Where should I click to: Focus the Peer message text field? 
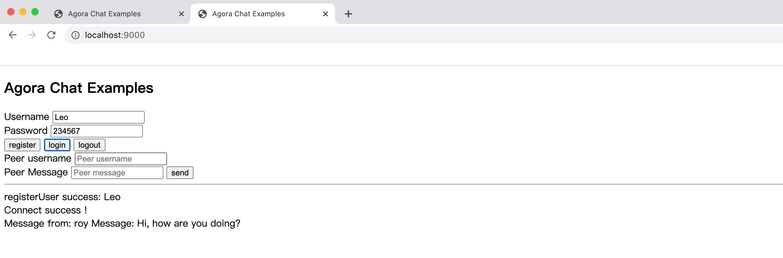point(117,173)
